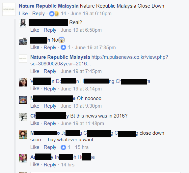Open glasses-wearing avatar on the 8:14pm comment
This screenshot has height=173, width=189.
coord(23,82)
